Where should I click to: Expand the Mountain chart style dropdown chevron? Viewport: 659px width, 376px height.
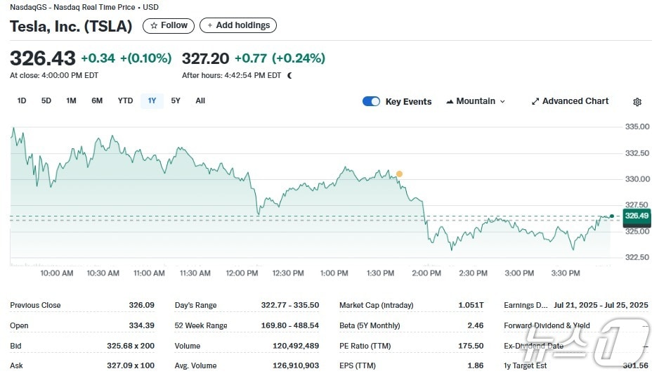coord(502,102)
